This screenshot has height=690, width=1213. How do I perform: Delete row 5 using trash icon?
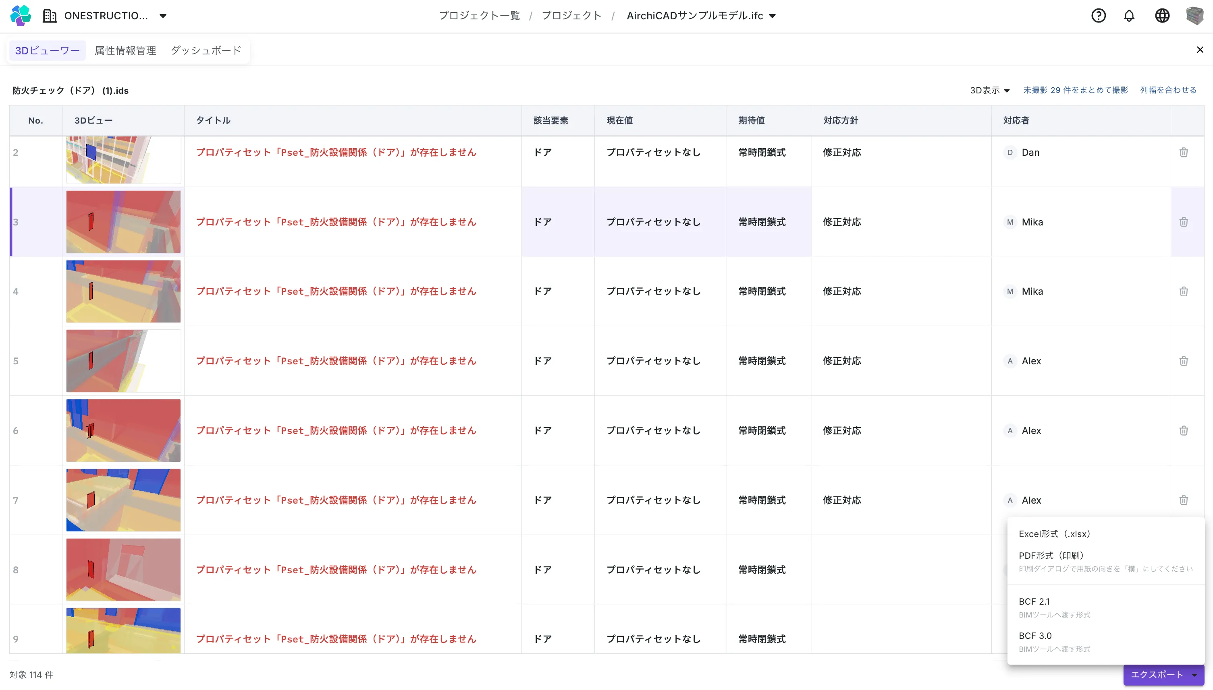[x=1184, y=361]
